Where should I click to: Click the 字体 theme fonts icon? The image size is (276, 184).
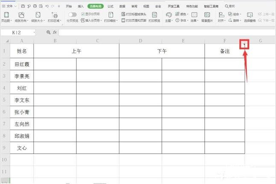tap(177, 21)
